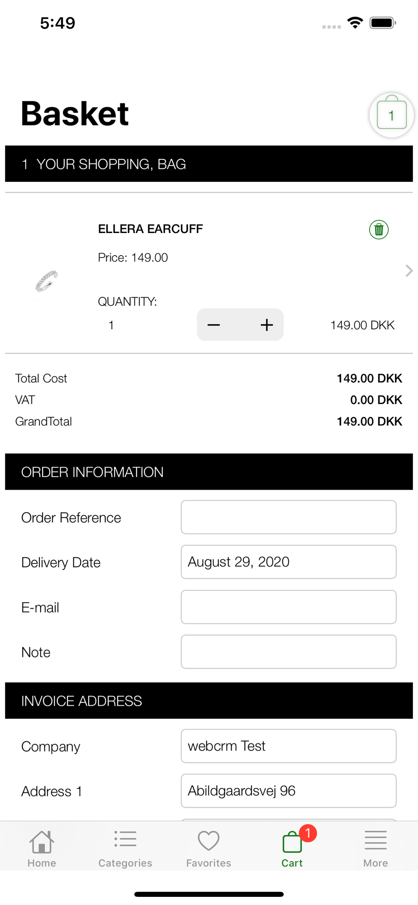The image size is (418, 905).
Task: Open product details chevron arrow
Action: point(409,271)
